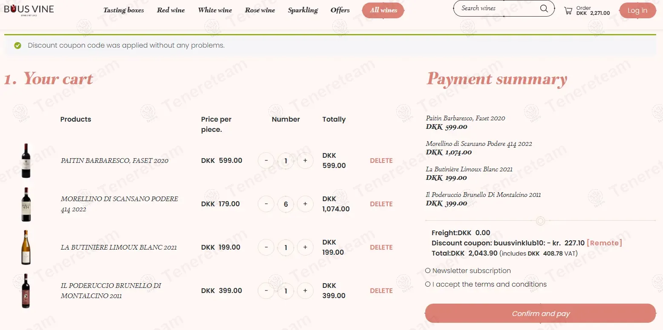Screen dimensions: 663x330
Task: Remove the buusvinklub10 discount coupon
Action: pyautogui.click(x=604, y=243)
